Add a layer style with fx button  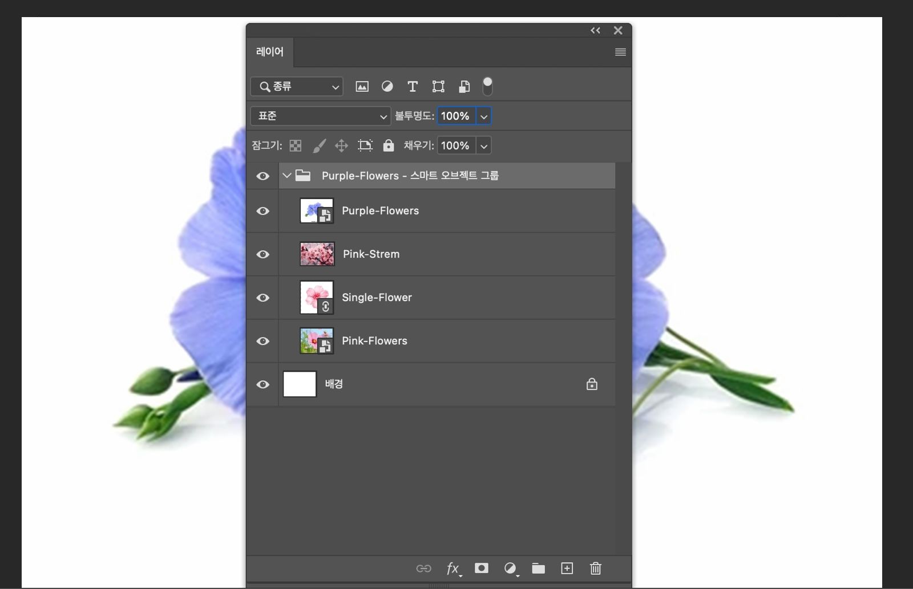(453, 568)
